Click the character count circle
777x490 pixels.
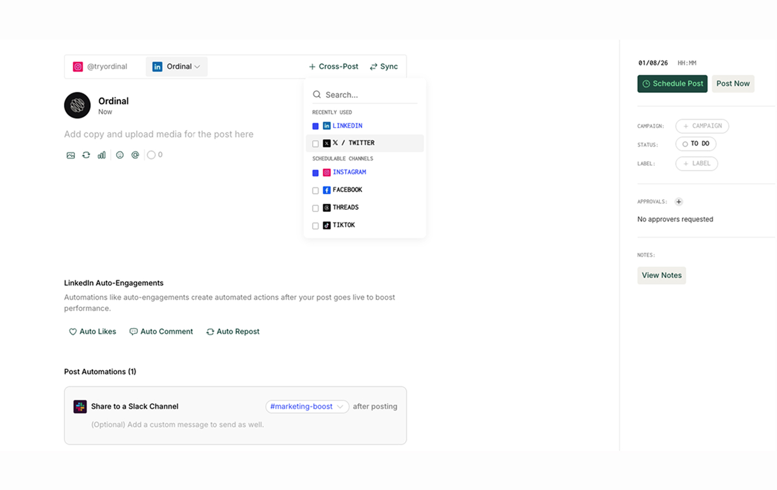pyautogui.click(x=151, y=155)
